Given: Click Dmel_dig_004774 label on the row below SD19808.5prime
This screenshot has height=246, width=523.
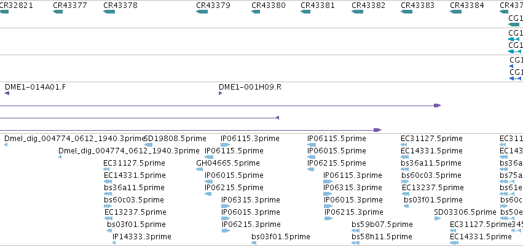Looking at the screenshot, I should coord(128,151).
